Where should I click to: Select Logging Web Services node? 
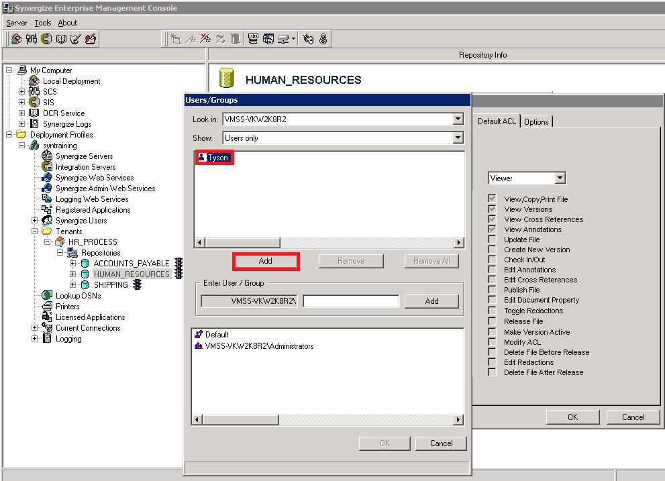pyautogui.click(x=92, y=199)
